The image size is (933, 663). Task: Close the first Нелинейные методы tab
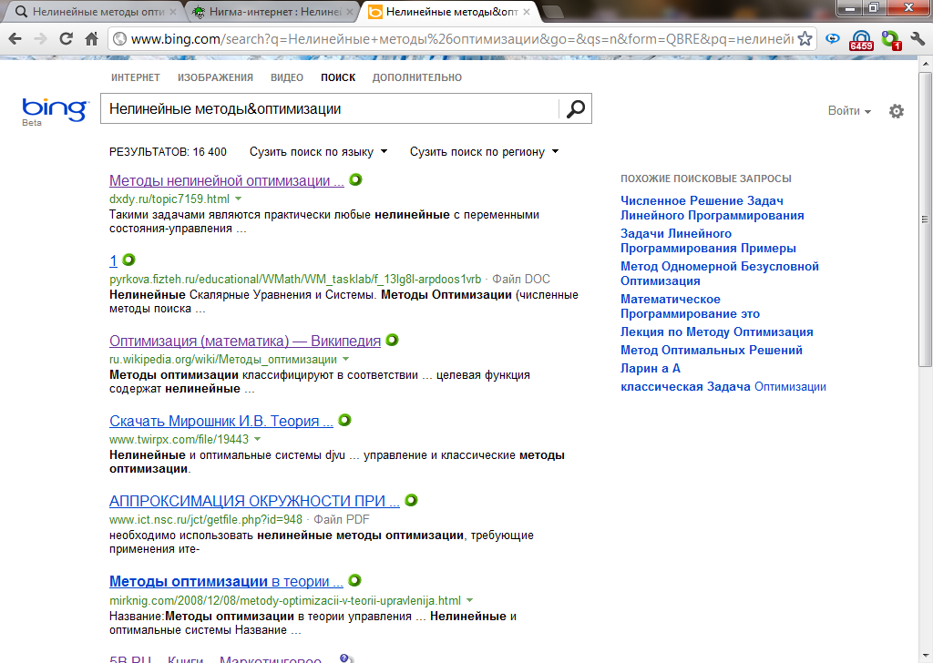point(172,11)
